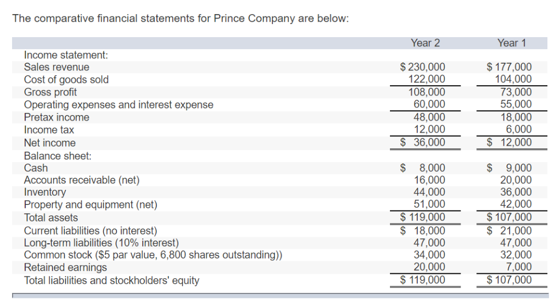This screenshot has height=306, width=560.
Task: Click Year 1 common stock value 32,000
Action: coord(516,255)
